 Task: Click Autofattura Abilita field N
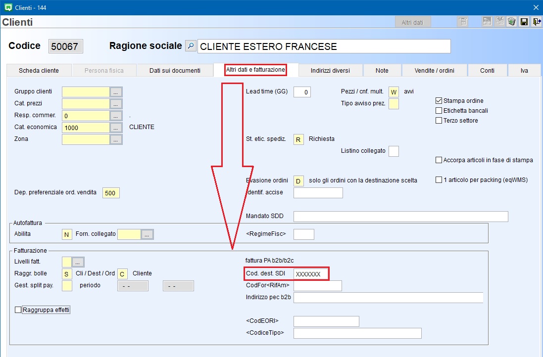[67, 234]
